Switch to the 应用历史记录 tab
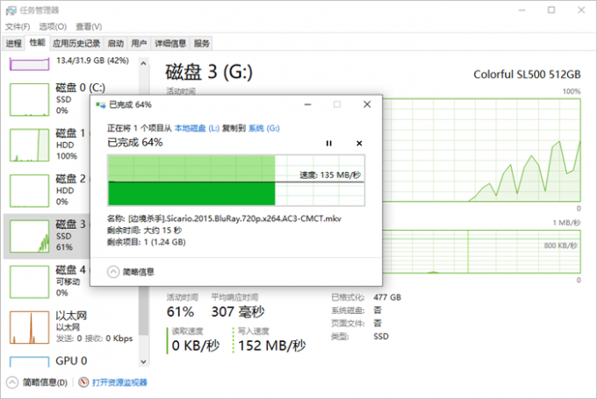The image size is (597, 399). (76, 43)
